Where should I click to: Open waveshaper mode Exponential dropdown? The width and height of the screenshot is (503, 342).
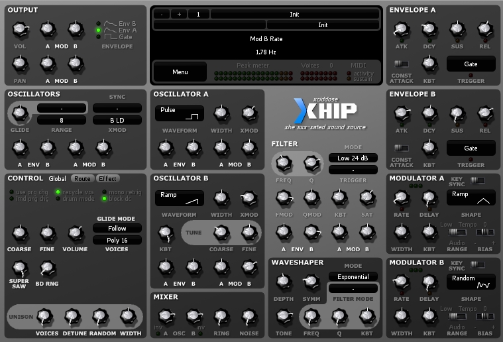click(353, 276)
